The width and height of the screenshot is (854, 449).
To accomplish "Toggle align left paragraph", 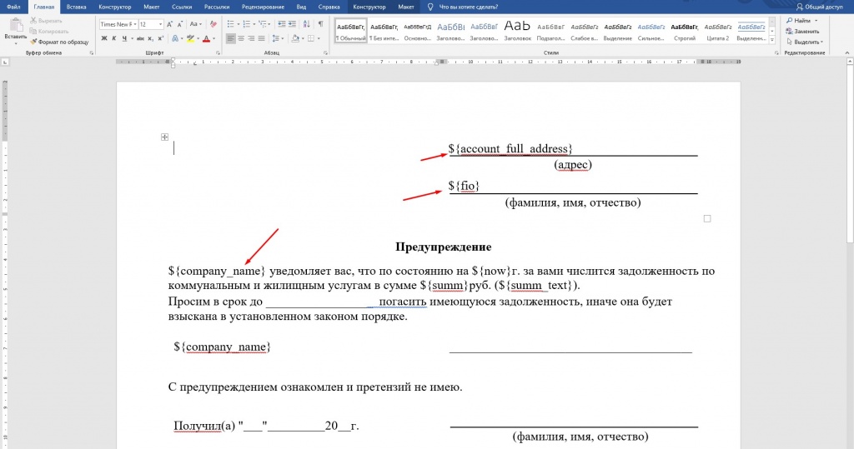I will pos(230,38).
